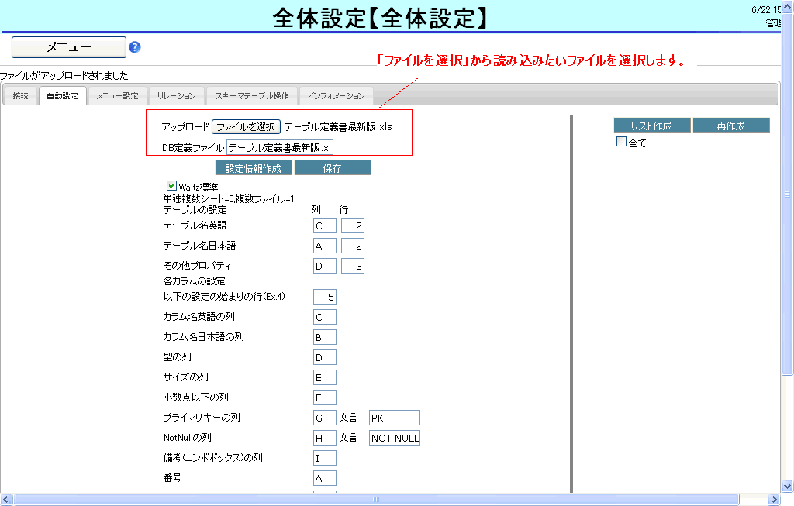Click the DB定義ファイル text field
Image resolution: width=794 pixels, height=506 pixels.
[x=279, y=147]
